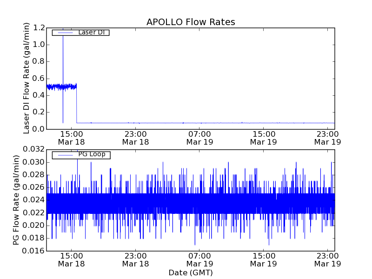Click the blue line sample in PG Loop legend
372x279 pixels.
coord(65,155)
